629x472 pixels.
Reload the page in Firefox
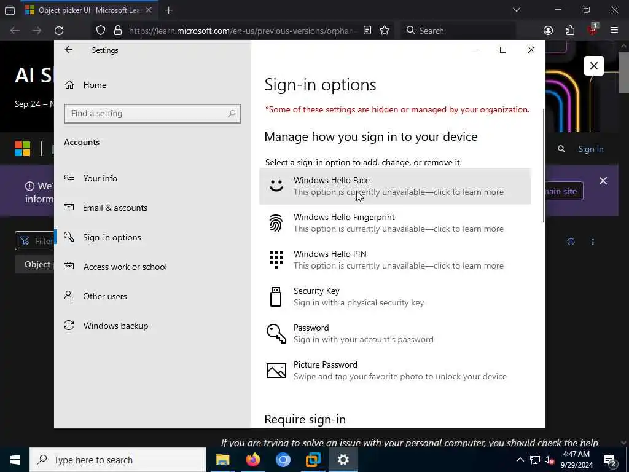point(59,31)
